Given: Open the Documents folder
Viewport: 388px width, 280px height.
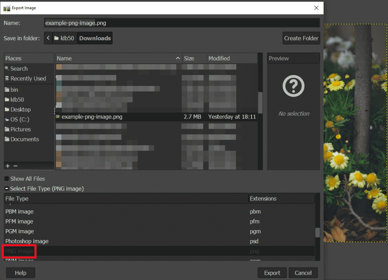Looking at the screenshot, I should coord(22,139).
